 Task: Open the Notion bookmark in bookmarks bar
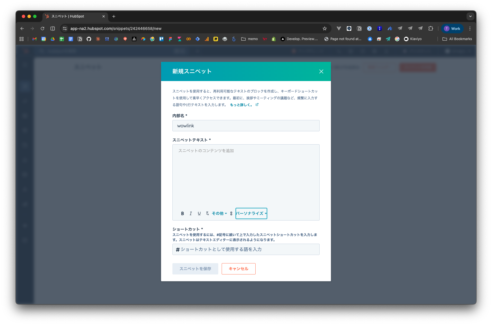pos(80,39)
